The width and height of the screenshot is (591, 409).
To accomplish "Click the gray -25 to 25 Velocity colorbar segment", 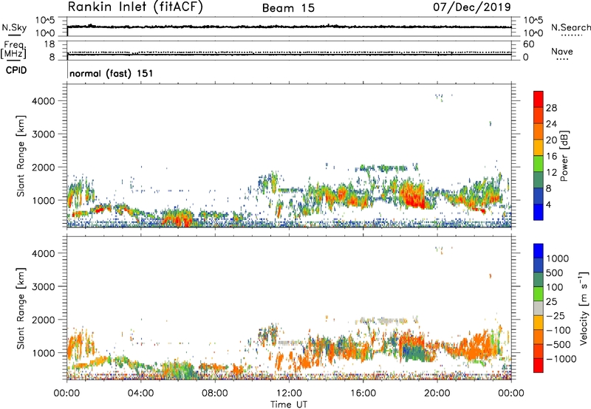I will point(539,309).
